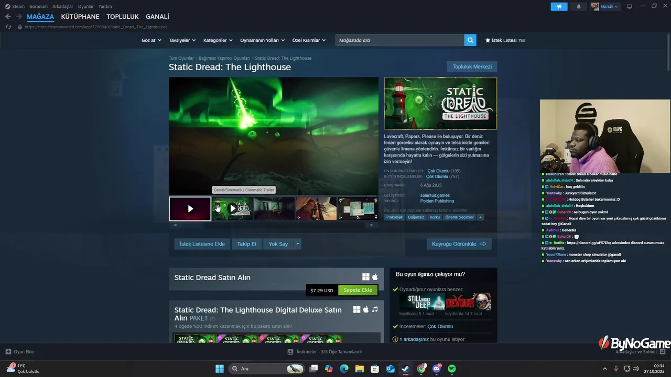
Task: Open Still Wakes the Deep similar game
Action: tap(422, 302)
